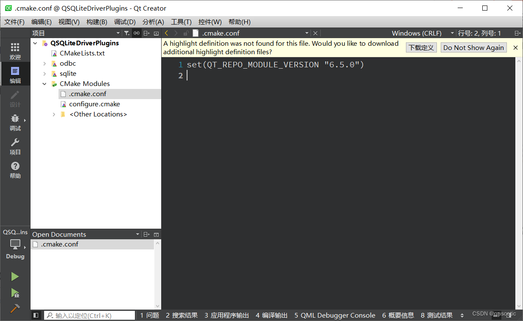Dismiss the highlight definition info bar
Image resolution: width=523 pixels, height=321 pixels.
pos(515,47)
